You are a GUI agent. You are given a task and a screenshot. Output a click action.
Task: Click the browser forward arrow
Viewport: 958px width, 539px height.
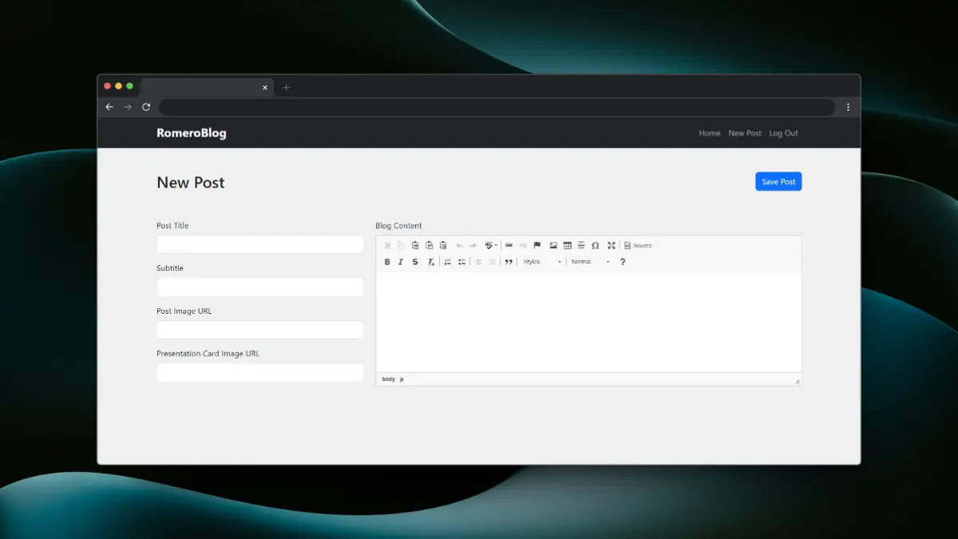pos(128,107)
